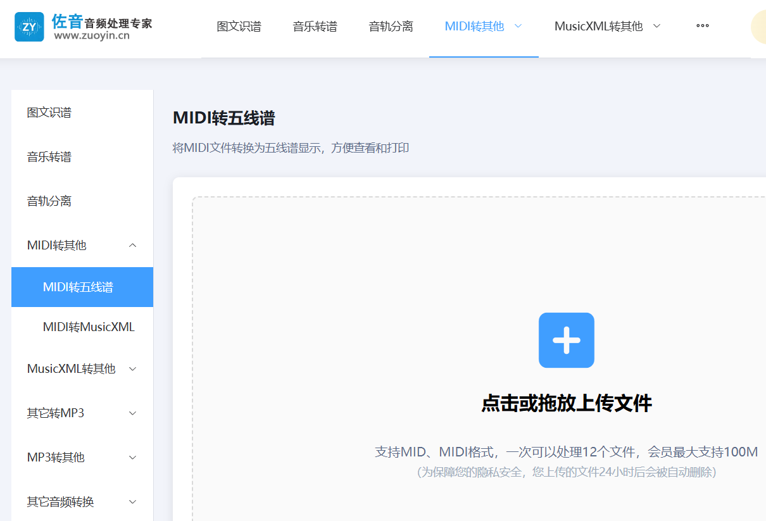Expand MP3转其他 sidebar chevron
Screen dimensions: 766x521
click(133, 457)
